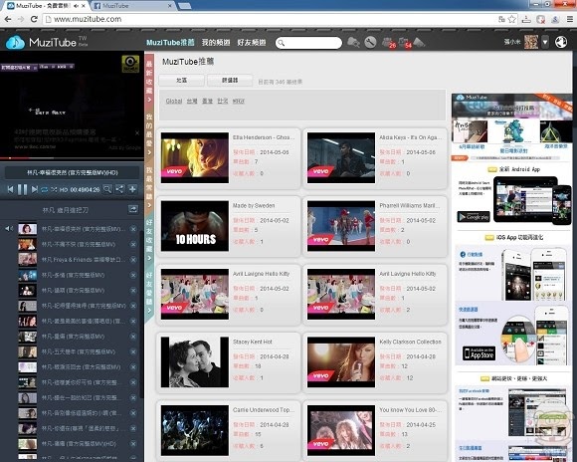The height and width of the screenshot is (462, 577).
Task: Open the Chrome hamburger menu
Action: (x=569, y=19)
